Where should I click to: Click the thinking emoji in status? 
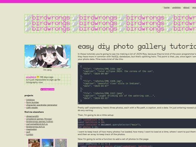[38, 77]
